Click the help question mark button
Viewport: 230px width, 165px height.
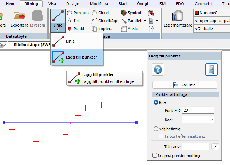(158, 69)
